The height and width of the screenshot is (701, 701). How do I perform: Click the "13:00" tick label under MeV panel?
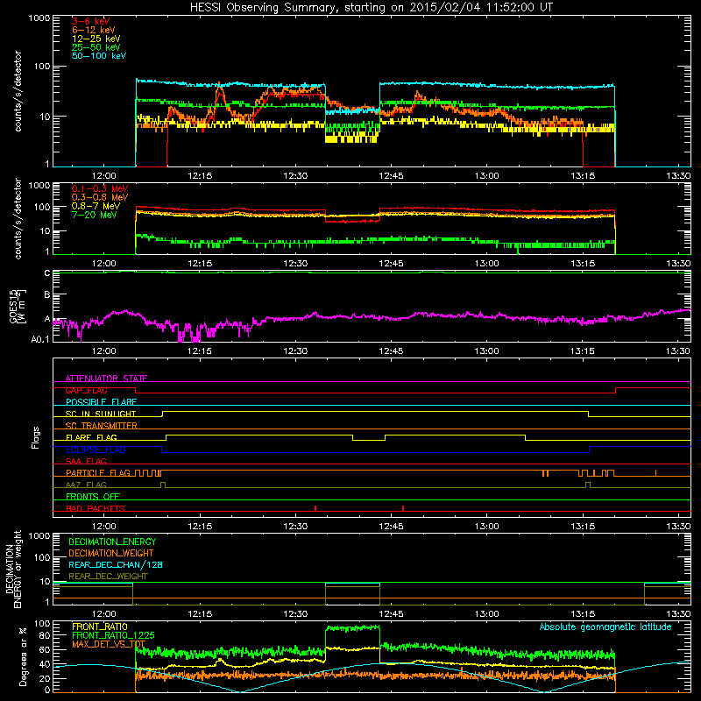(486, 264)
